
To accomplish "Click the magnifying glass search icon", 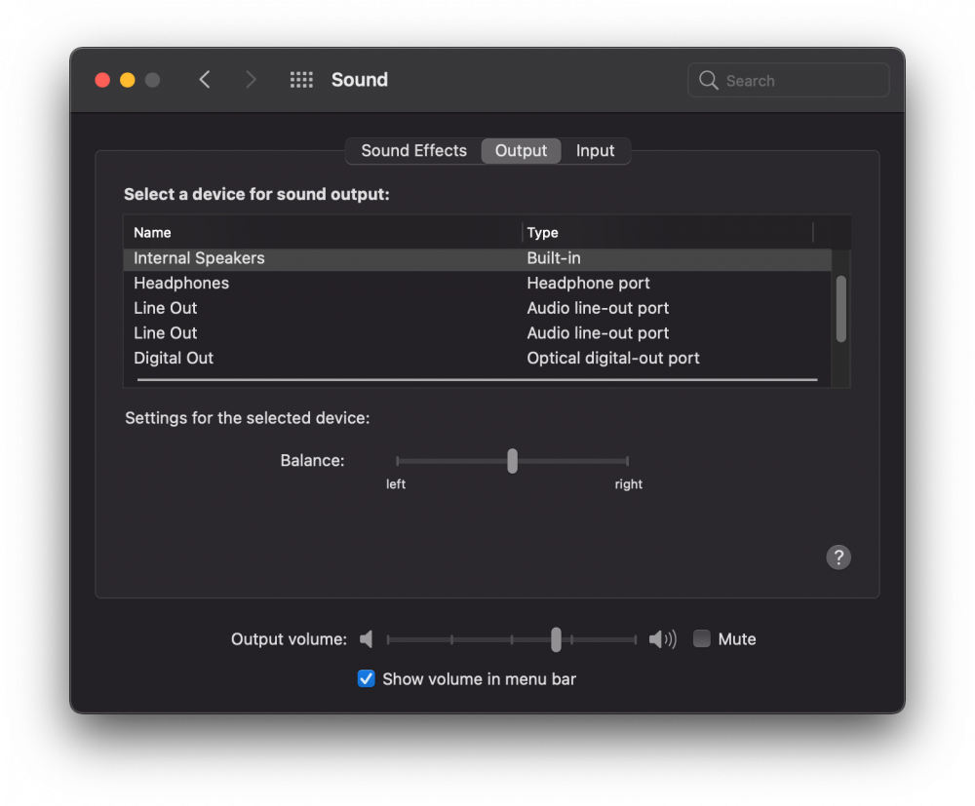I will (708, 80).
